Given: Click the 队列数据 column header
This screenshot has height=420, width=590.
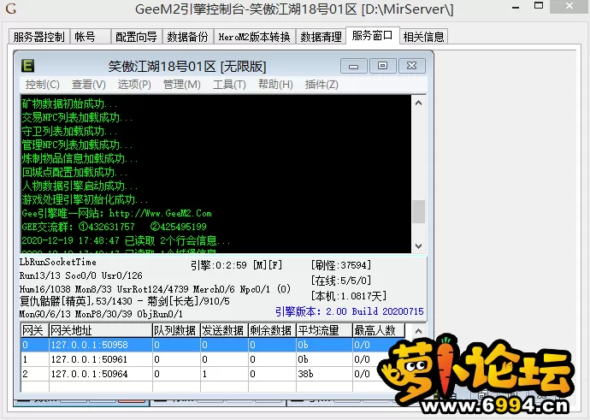Looking at the screenshot, I should pos(176,330).
